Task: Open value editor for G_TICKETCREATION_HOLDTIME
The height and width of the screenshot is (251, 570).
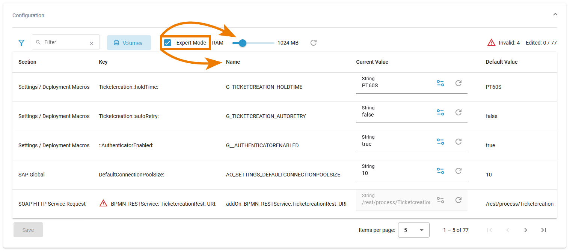Action: [x=440, y=83]
